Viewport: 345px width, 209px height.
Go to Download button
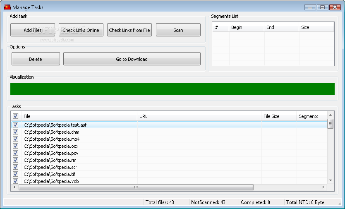(x=132, y=59)
